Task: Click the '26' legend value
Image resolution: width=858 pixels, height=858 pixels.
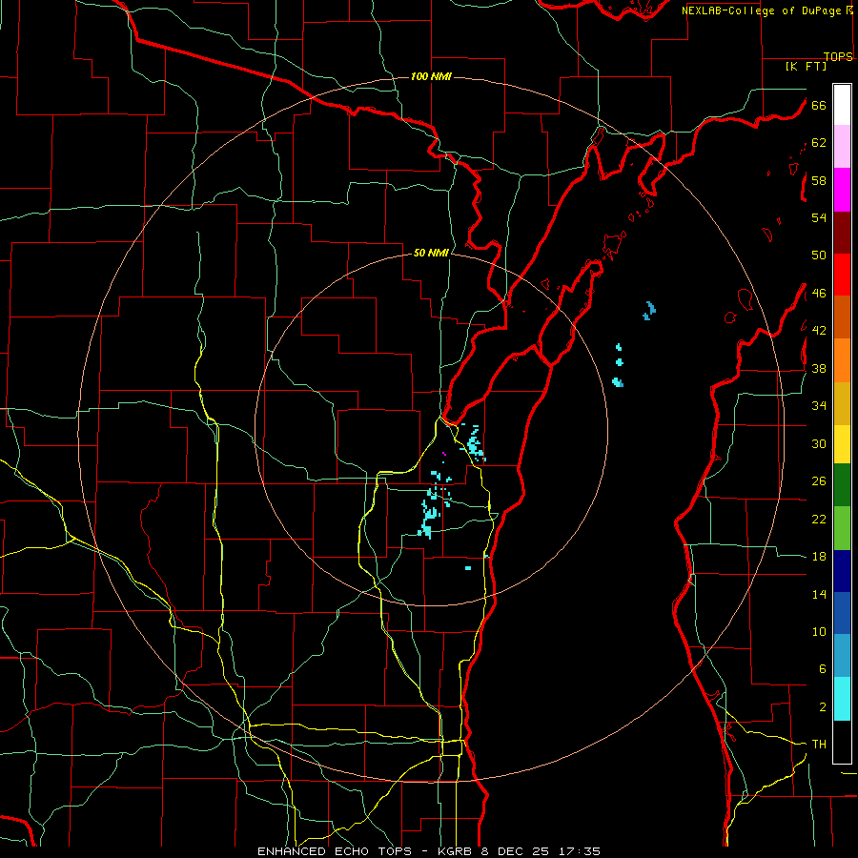Action: pyautogui.click(x=819, y=481)
